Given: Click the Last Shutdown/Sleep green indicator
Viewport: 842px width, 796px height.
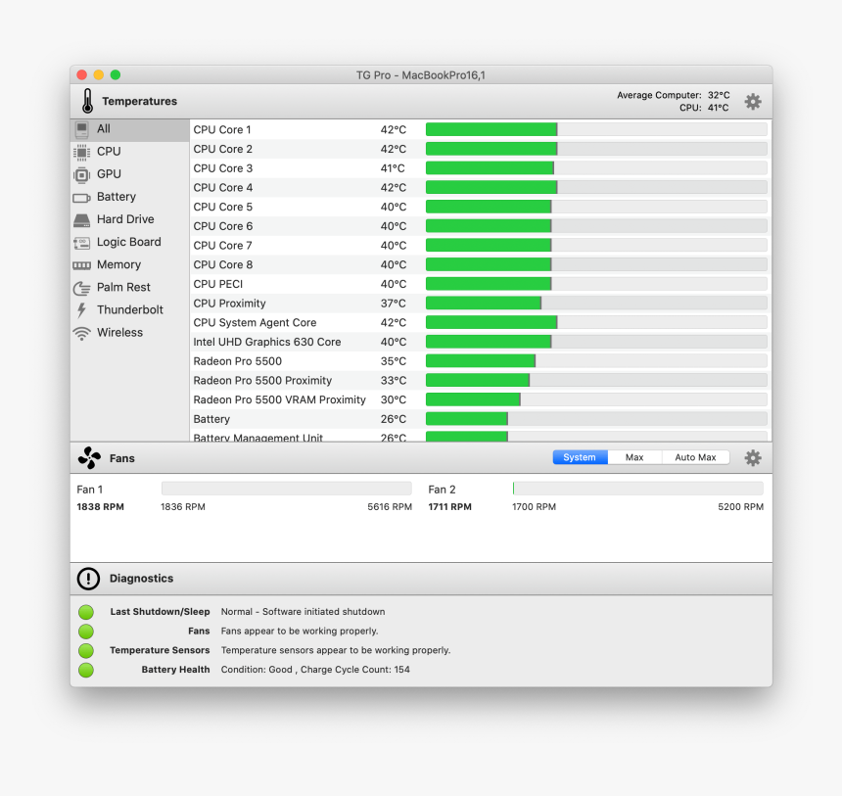Looking at the screenshot, I should pyautogui.click(x=86, y=612).
